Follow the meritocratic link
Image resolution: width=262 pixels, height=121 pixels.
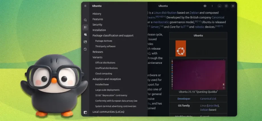click(161, 22)
